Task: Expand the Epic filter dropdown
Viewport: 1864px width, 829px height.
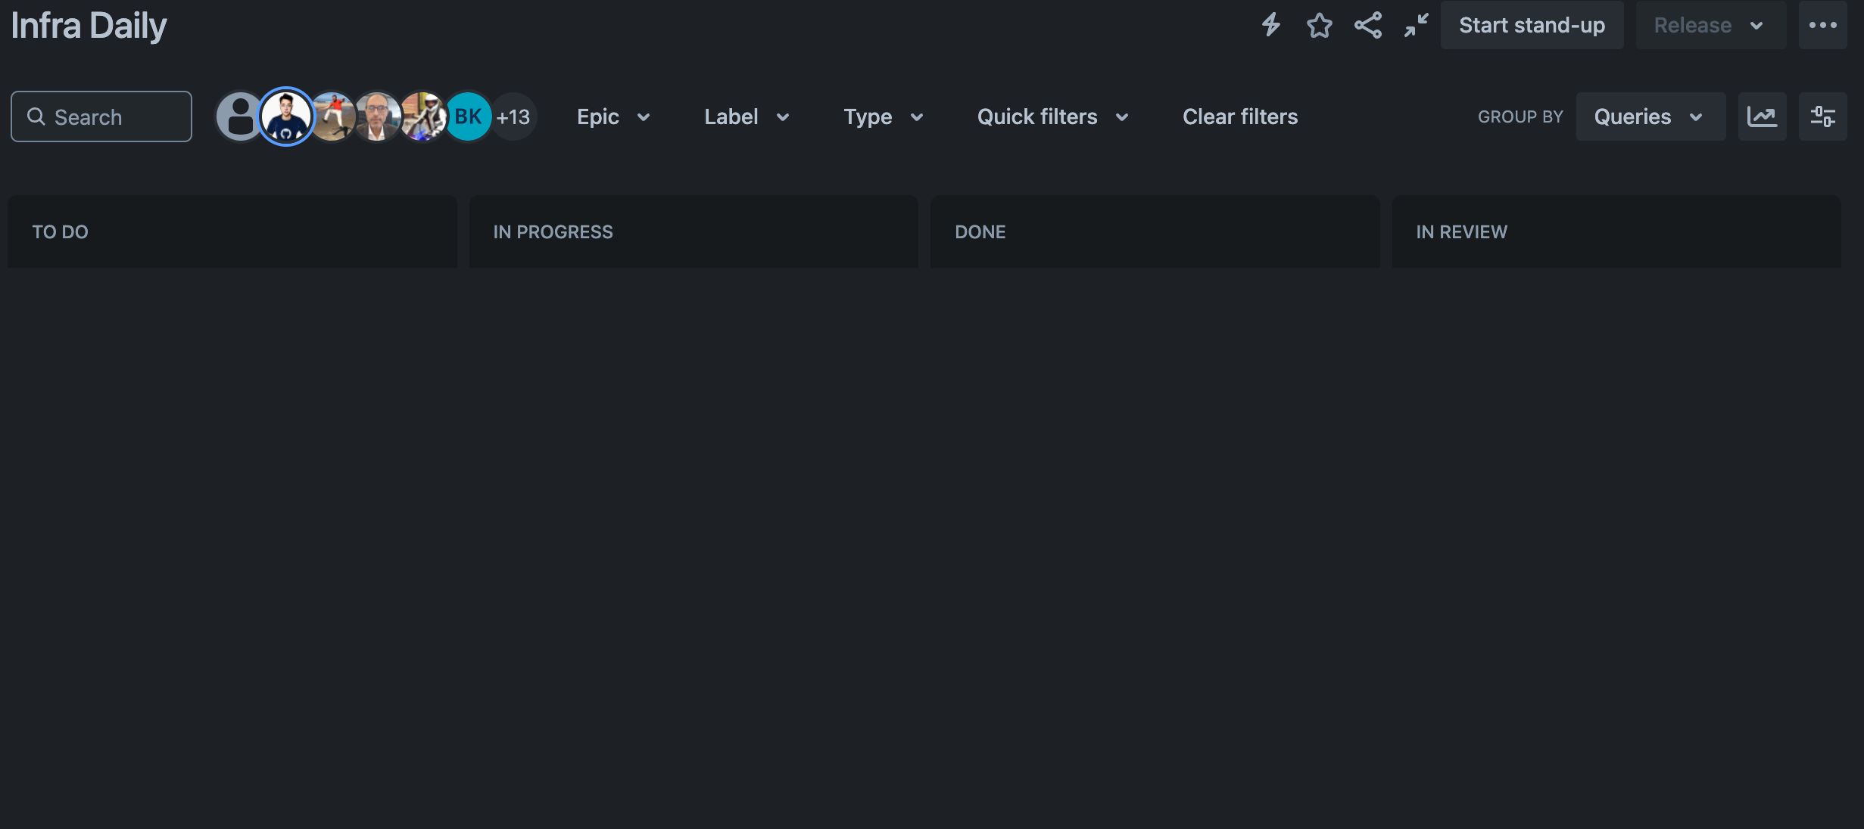Action: pos(611,115)
